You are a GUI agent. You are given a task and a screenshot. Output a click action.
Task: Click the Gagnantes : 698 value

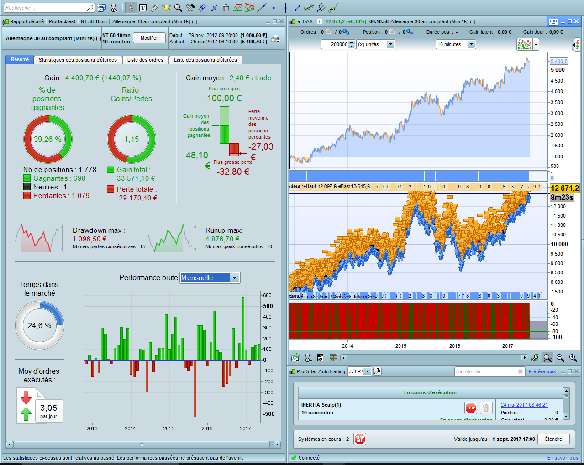59,178
